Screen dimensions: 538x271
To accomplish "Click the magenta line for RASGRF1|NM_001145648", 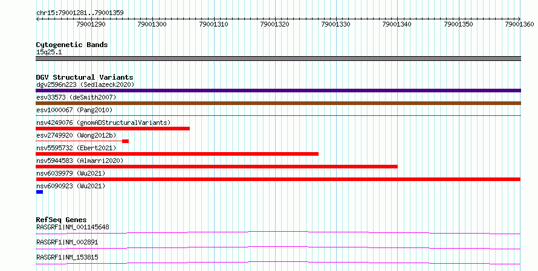I will coord(278,232).
